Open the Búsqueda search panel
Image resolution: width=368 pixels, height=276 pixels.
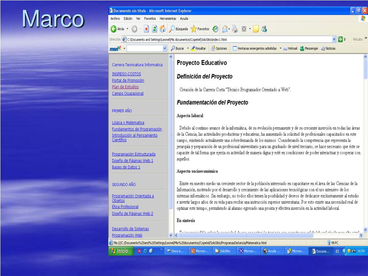click(178, 29)
